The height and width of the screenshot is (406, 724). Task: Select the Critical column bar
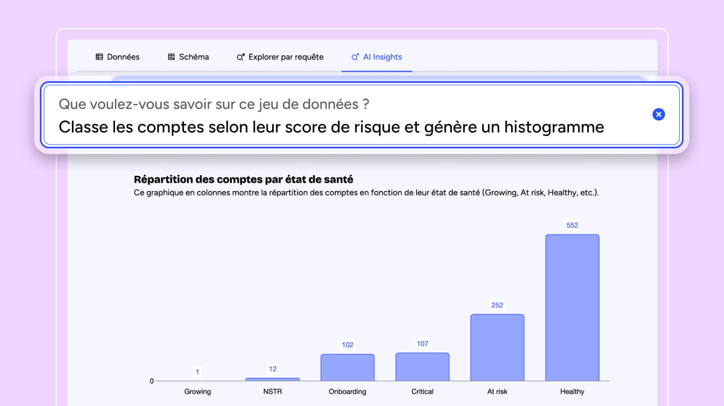pyautogui.click(x=422, y=367)
